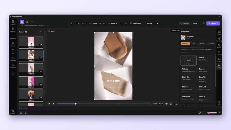Screen dimensions: 231x130
Task: Click the square frame icon in toolbar
Action: click(126, 23)
